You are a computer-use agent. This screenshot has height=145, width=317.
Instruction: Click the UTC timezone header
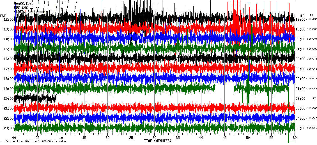tap(302, 16)
